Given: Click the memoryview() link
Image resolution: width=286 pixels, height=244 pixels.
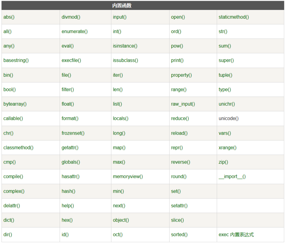Looking at the screenshot, I should coord(128,177).
